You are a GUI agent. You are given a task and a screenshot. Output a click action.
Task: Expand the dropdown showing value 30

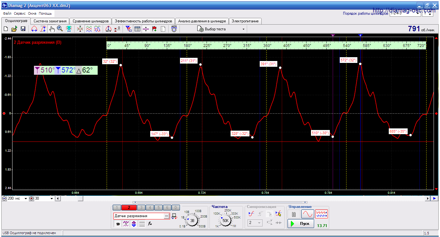click(52, 198)
